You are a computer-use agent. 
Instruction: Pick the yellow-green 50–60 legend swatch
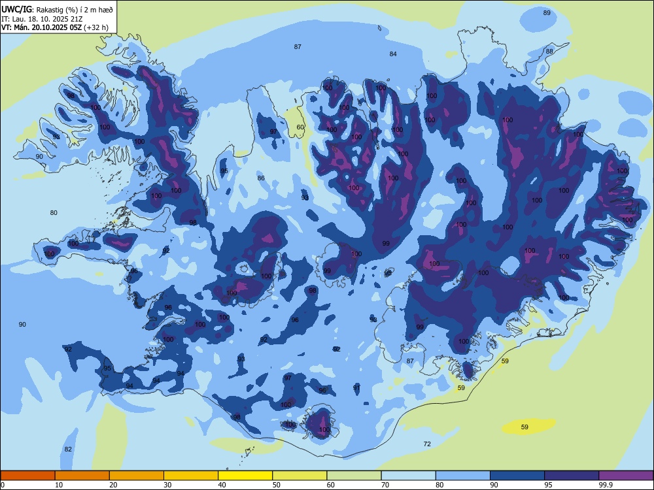point(300,476)
